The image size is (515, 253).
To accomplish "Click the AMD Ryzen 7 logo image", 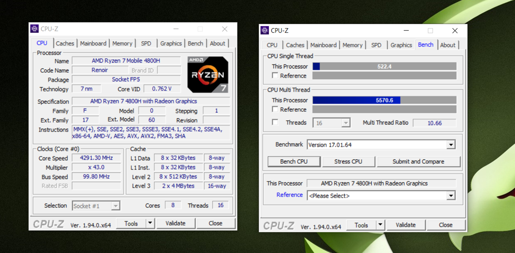I will coord(208,75).
